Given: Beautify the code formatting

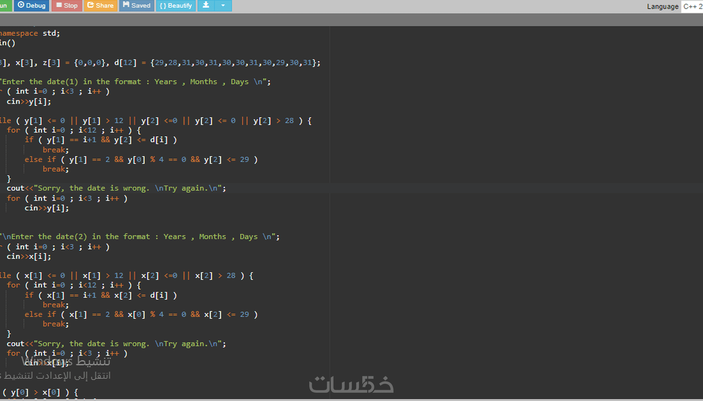Looking at the screenshot, I should [x=176, y=5].
